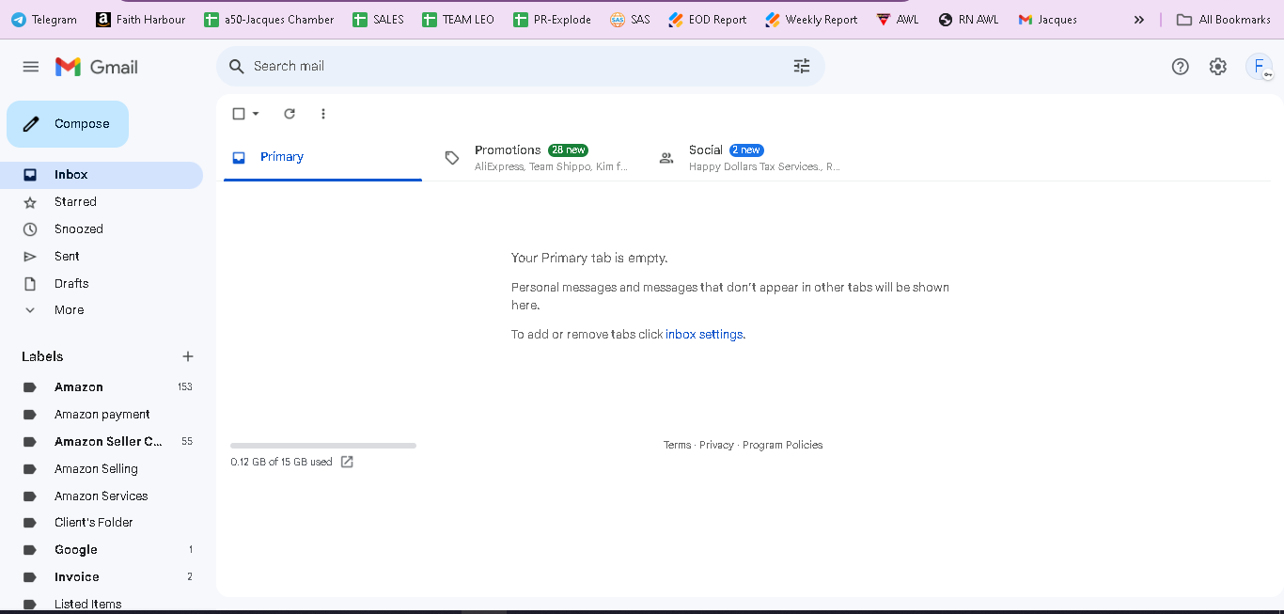Click the Gmail logo
The height and width of the screenshot is (614, 1284).
(96, 67)
